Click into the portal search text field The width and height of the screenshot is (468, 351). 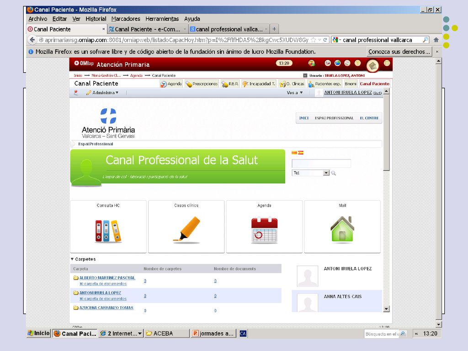tap(321, 164)
